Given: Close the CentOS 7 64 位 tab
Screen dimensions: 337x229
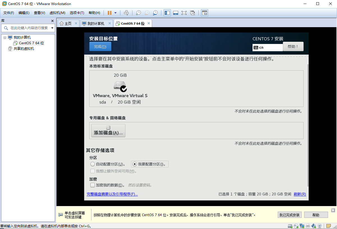Looking at the screenshot, I should 149,23.
